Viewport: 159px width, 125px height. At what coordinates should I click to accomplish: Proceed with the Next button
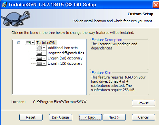pyautogui.click(x=114, y=117)
